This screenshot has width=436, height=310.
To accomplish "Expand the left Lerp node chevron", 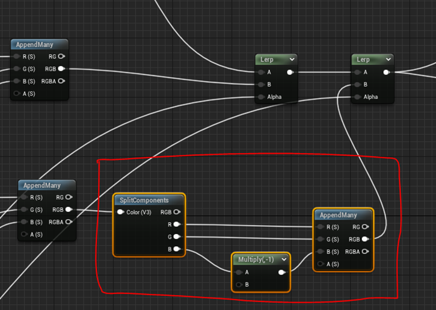I will click(292, 59).
